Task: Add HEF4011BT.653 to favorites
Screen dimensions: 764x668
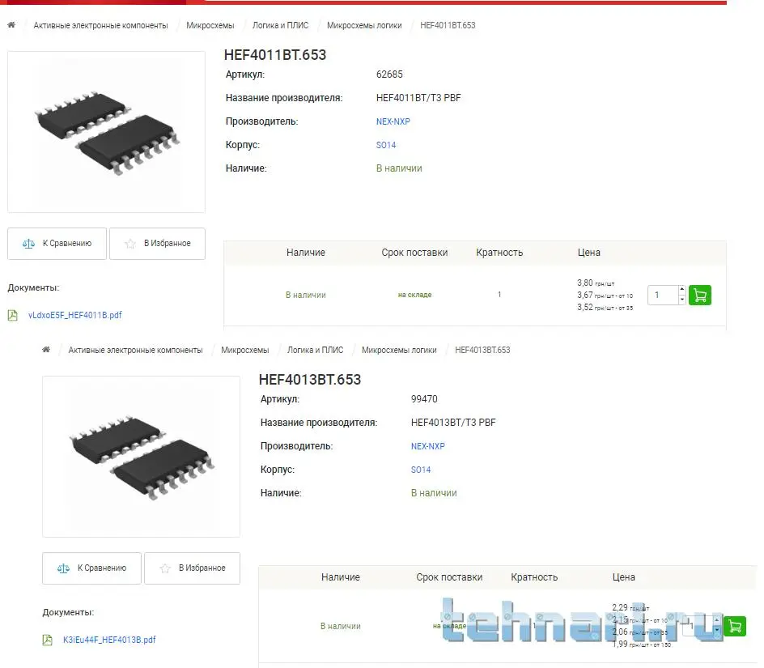Action: point(157,244)
